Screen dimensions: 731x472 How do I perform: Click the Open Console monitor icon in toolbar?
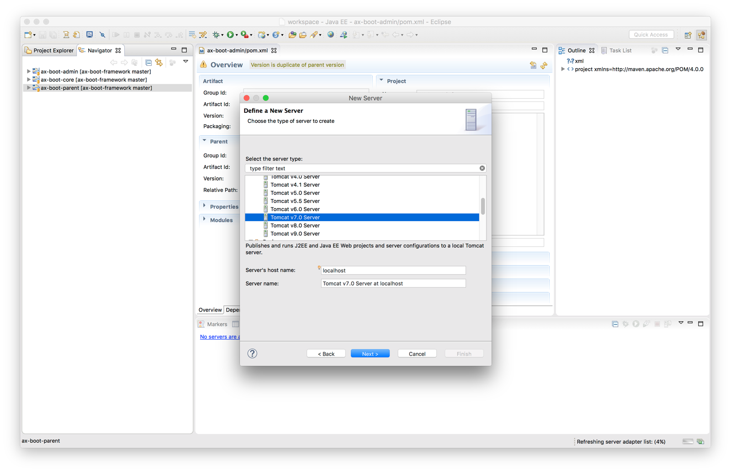[90, 35]
